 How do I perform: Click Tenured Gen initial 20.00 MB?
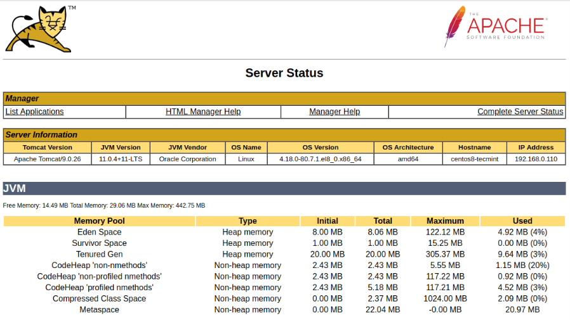(x=327, y=254)
